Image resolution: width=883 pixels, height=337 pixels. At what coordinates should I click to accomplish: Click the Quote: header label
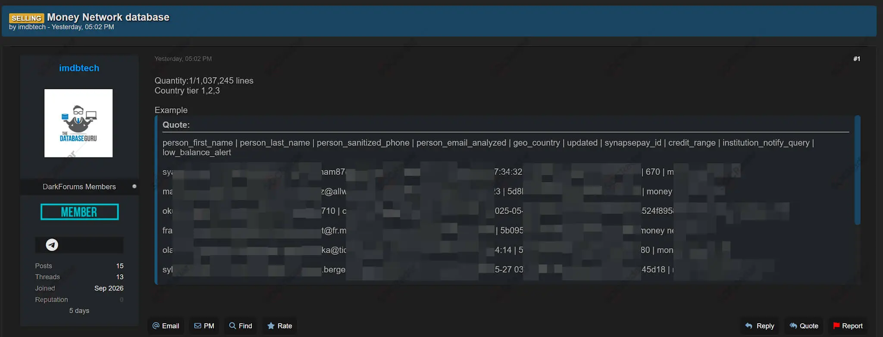(x=176, y=125)
